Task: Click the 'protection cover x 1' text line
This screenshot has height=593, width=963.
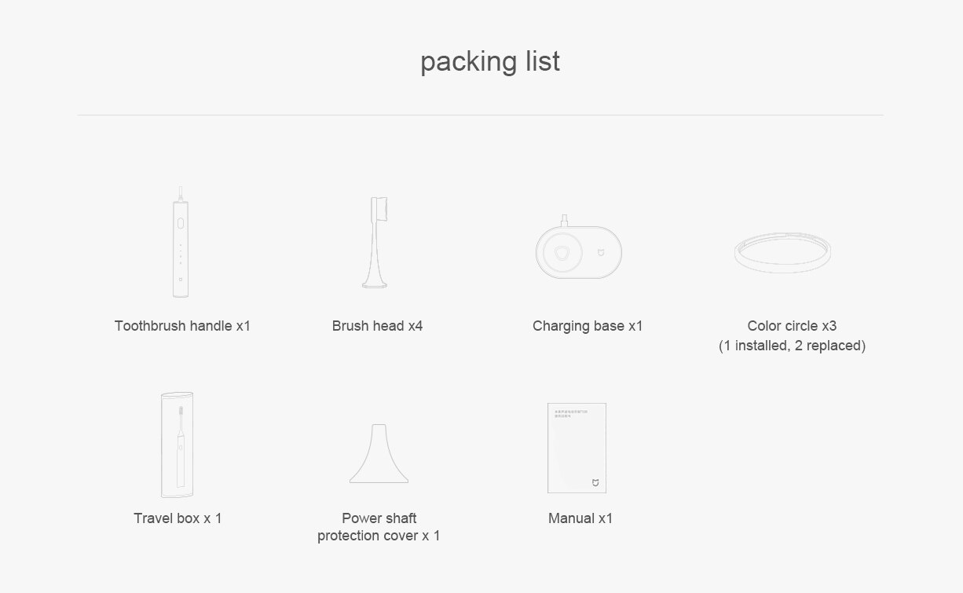Action: pyautogui.click(x=379, y=536)
